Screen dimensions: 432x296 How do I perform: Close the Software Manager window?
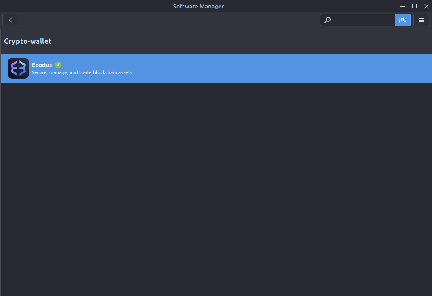[426, 6]
